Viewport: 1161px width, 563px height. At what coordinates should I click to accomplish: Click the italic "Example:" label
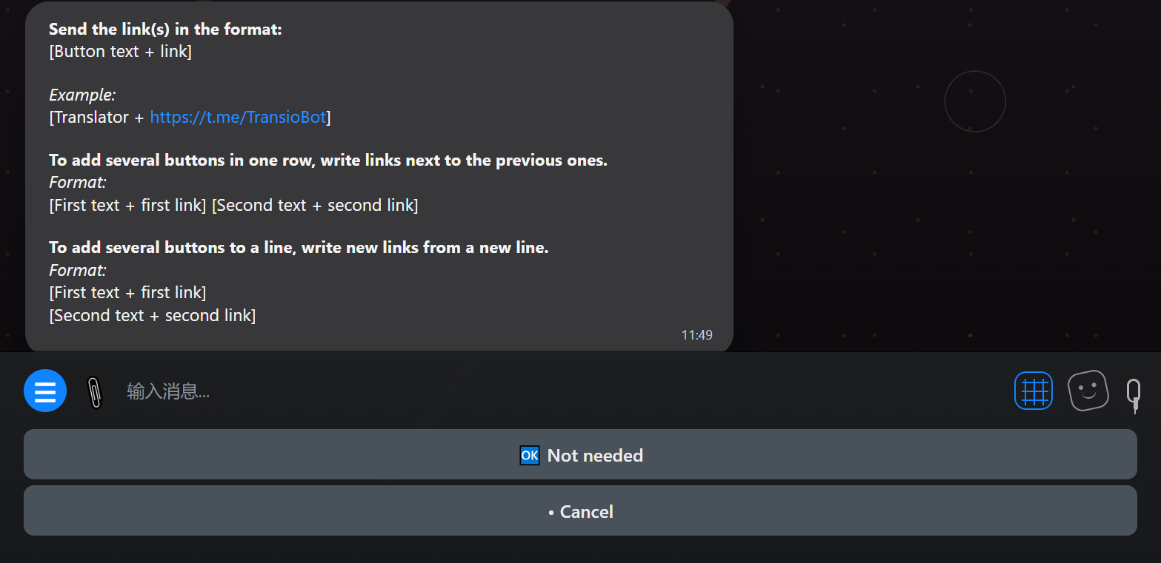coord(82,95)
